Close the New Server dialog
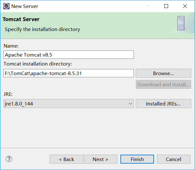 coord(185,6)
